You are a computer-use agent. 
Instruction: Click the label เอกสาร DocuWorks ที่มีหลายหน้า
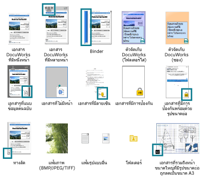pos(56,55)
